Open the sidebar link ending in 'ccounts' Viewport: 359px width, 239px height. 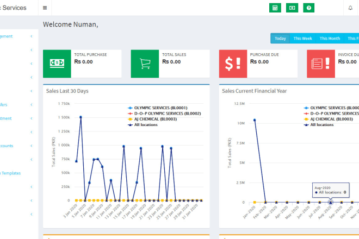[x=7, y=146]
